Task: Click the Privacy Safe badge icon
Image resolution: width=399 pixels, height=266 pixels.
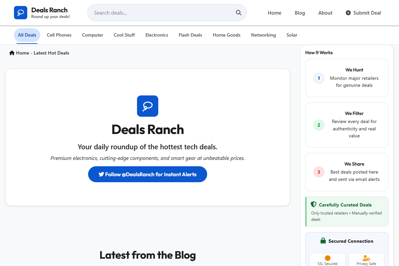Action: click(x=366, y=258)
